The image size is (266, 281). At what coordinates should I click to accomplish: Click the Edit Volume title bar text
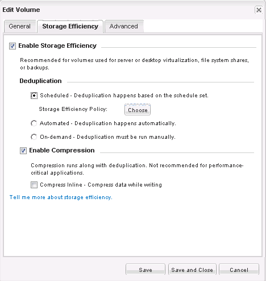(x=21, y=10)
